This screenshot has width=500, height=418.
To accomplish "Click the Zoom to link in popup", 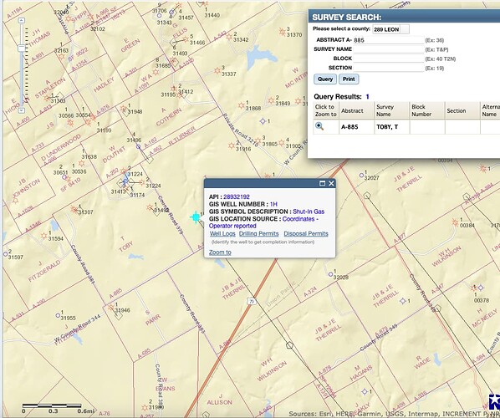I will pos(220,252).
